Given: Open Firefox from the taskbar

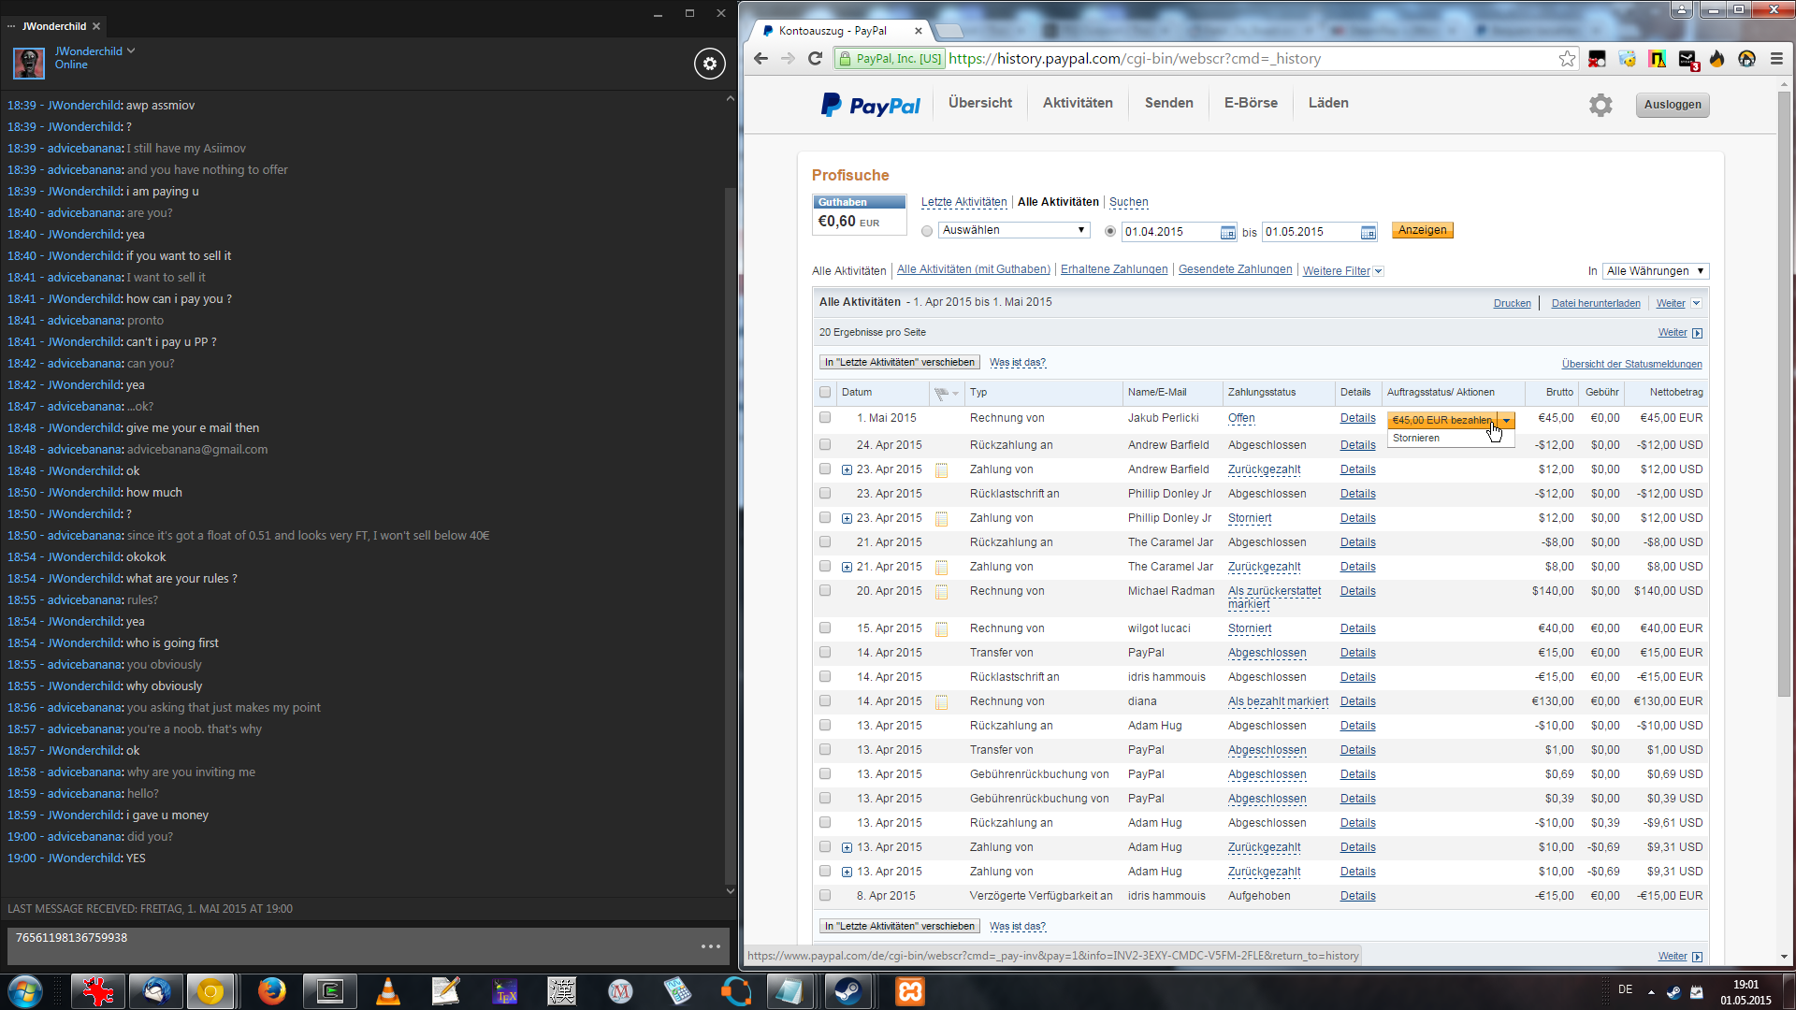Looking at the screenshot, I should coord(271,990).
